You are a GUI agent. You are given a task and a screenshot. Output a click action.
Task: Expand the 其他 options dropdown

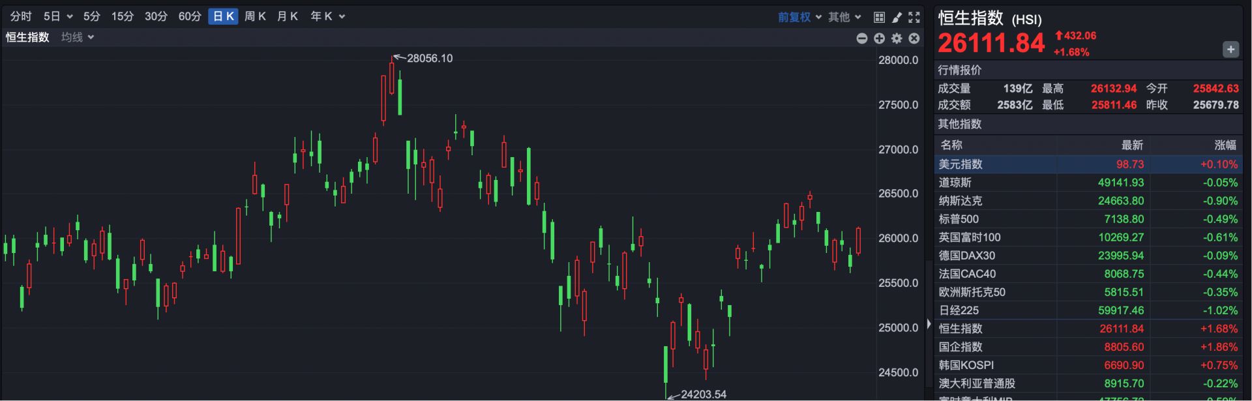click(844, 17)
